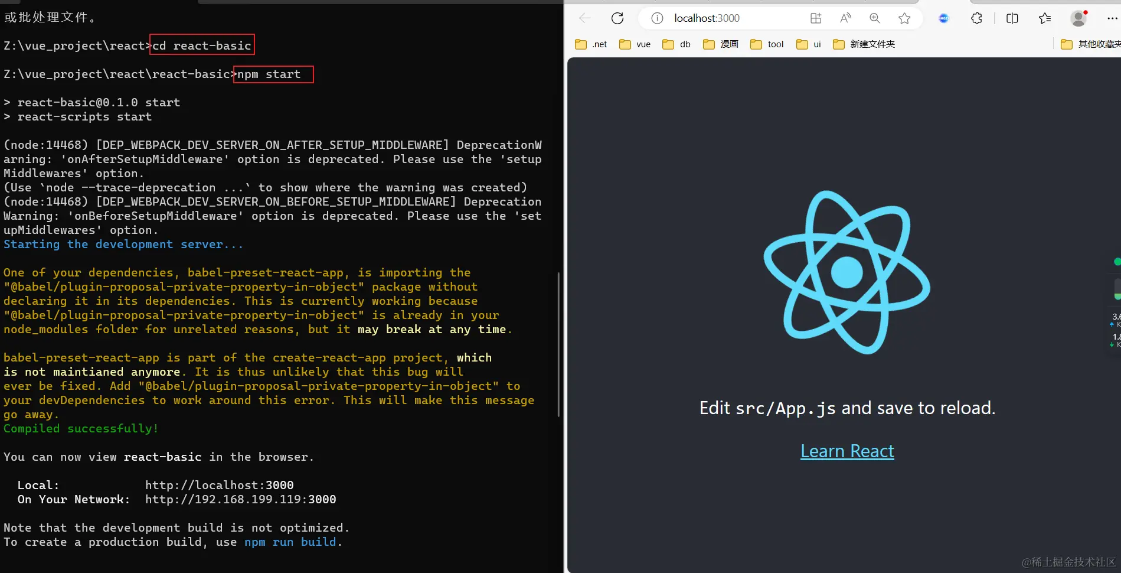Open browser Settings and more menu
Viewport: 1121px width, 573px height.
[1112, 18]
